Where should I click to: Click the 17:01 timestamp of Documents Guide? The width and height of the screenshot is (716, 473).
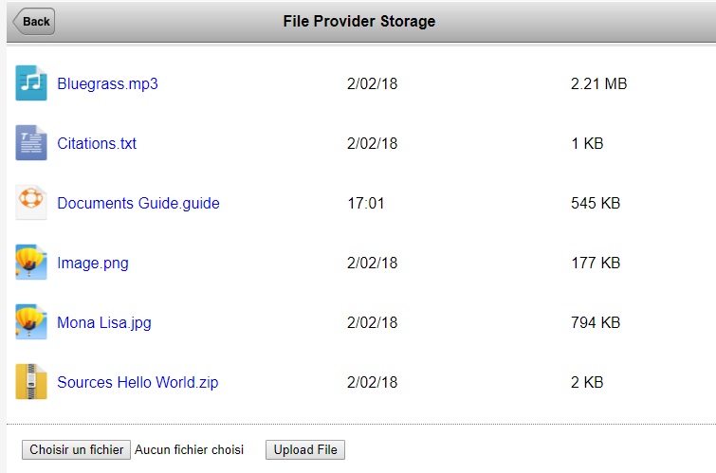366,203
